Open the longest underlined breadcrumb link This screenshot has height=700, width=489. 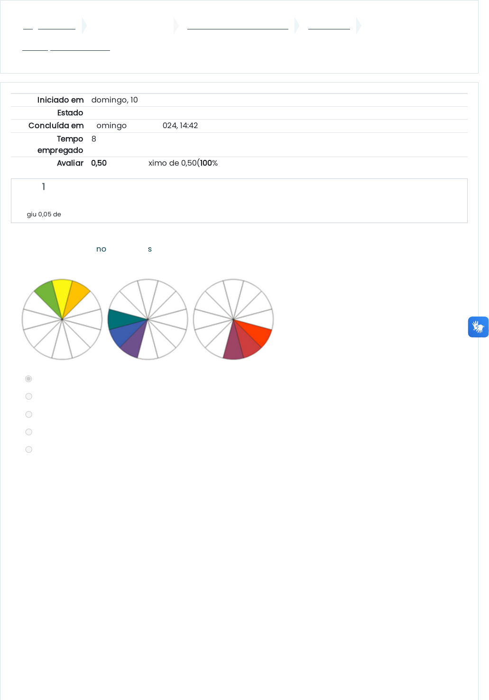(x=238, y=26)
